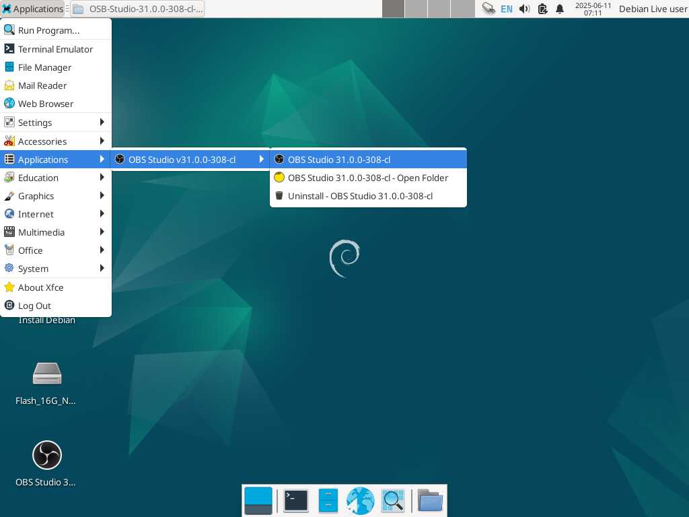Launch Mail Reader from menu
Viewport: 689px width, 517px height.
(56, 85)
